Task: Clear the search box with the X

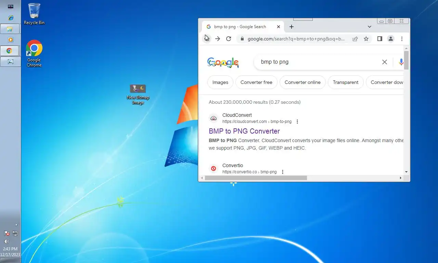Action: pos(385,62)
